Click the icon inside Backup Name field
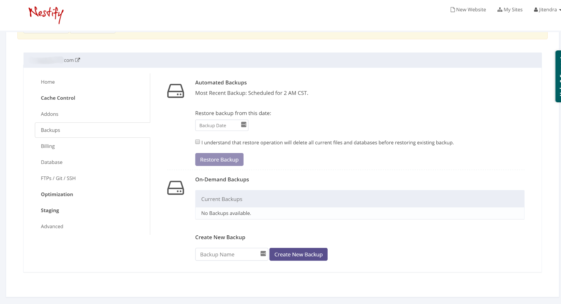The width and height of the screenshot is (561, 304). [263, 254]
